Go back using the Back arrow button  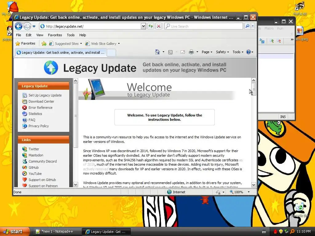click(19, 26)
